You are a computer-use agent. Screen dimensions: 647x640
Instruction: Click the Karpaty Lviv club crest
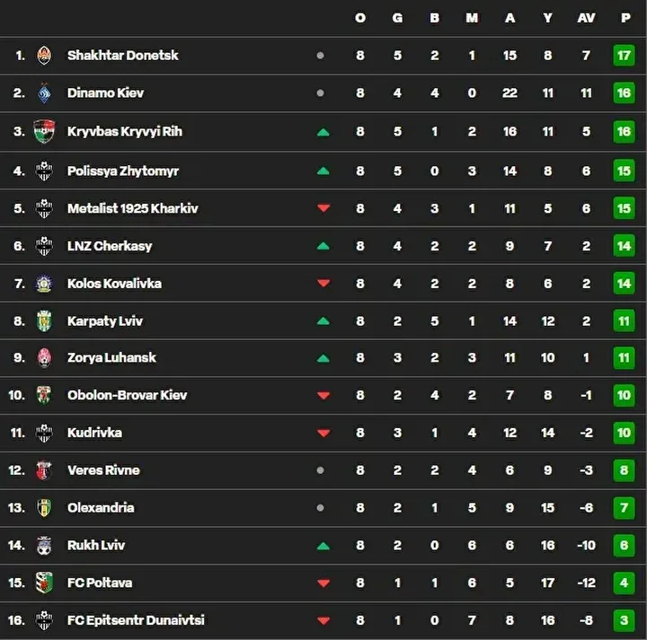click(44, 321)
